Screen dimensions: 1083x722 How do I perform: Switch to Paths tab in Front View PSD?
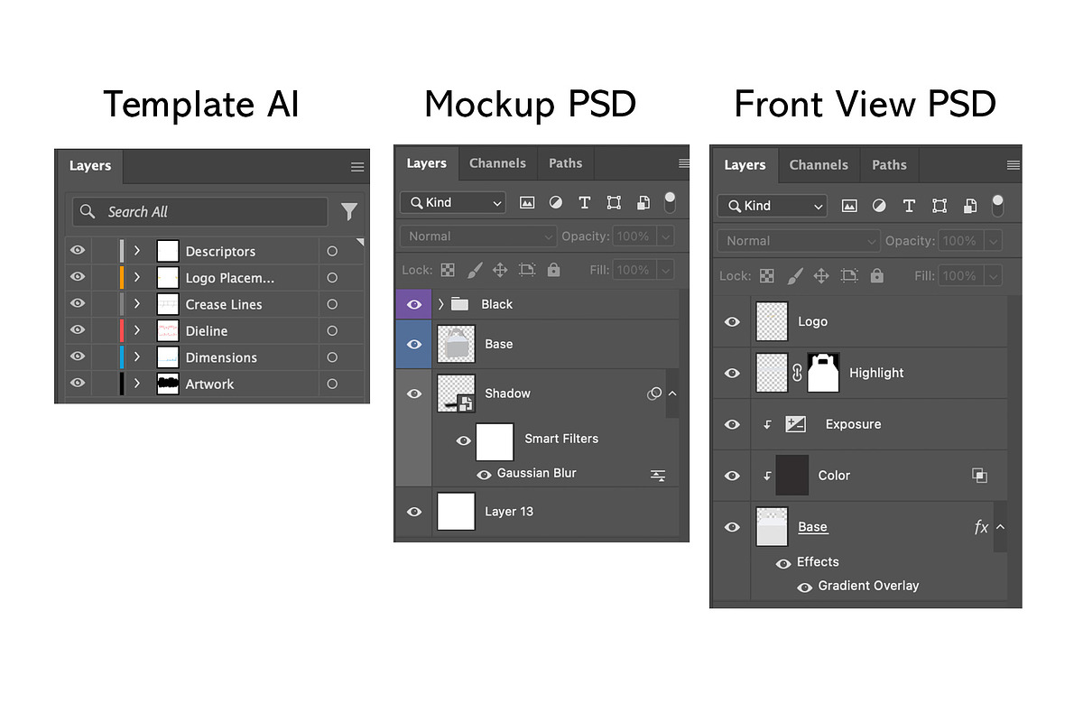pyautogui.click(x=889, y=165)
